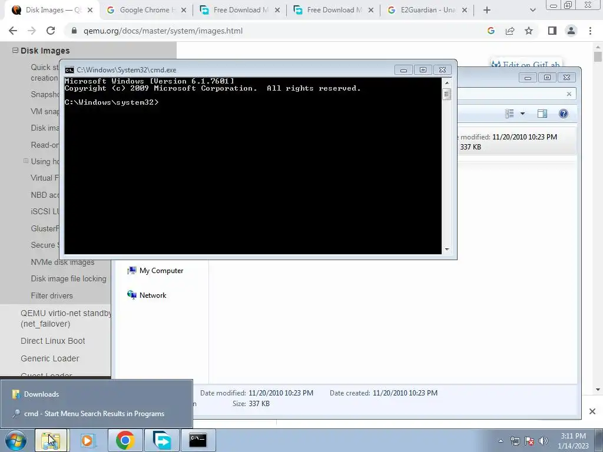This screenshot has height=452, width=603.
Task: Toggle the Explorer preview pane
Action: [x=542, y=114]
